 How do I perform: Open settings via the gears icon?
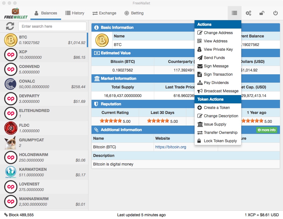[248, 13]
